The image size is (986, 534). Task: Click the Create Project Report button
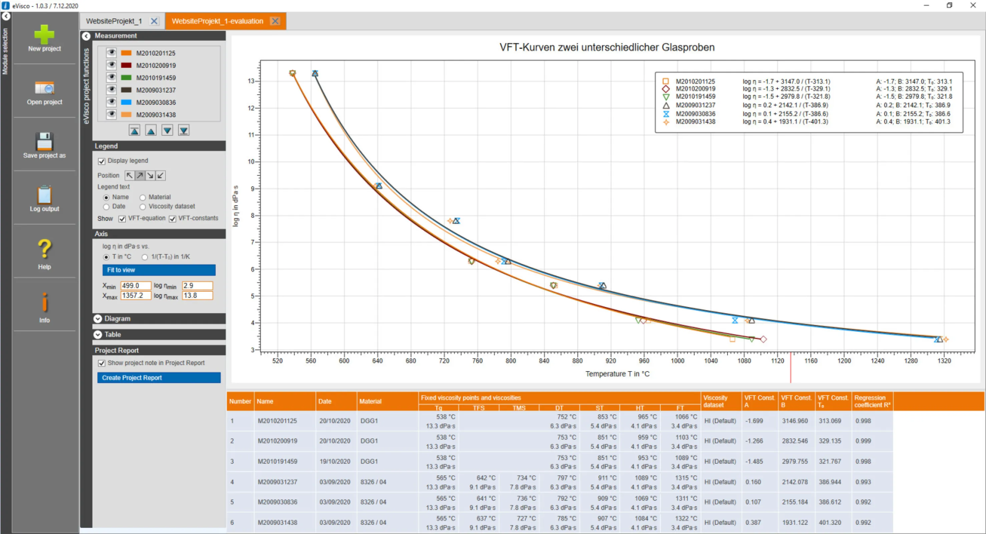159,377
